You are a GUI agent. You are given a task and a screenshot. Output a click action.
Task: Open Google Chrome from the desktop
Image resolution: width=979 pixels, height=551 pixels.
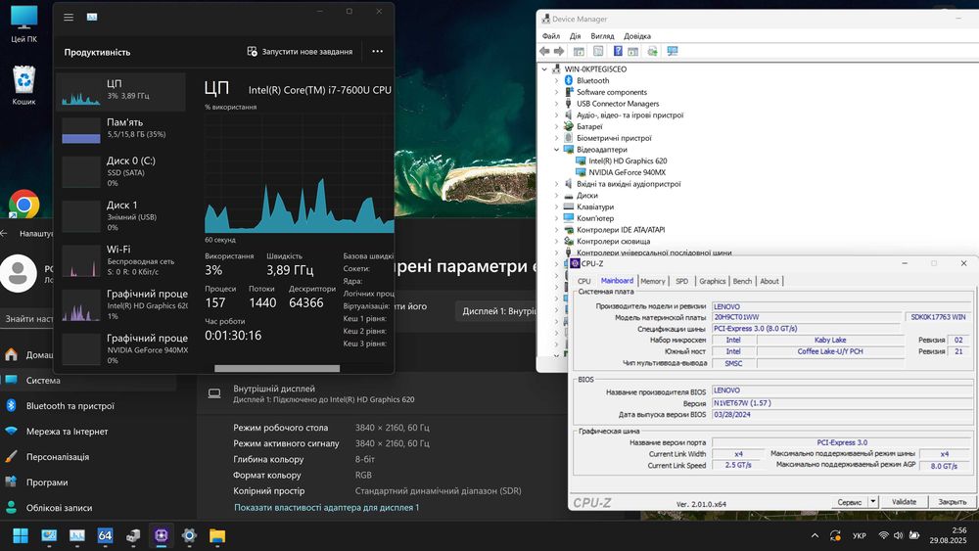point(23,204)
